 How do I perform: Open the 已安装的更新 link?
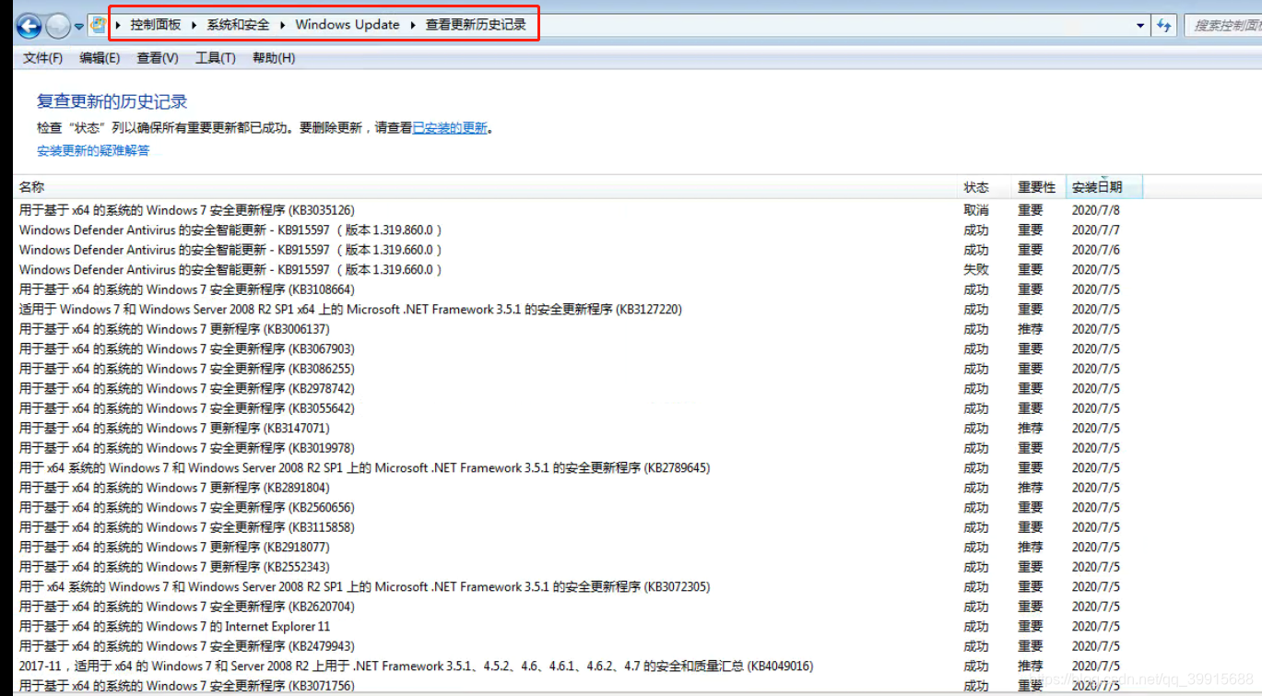click(450, 128)
